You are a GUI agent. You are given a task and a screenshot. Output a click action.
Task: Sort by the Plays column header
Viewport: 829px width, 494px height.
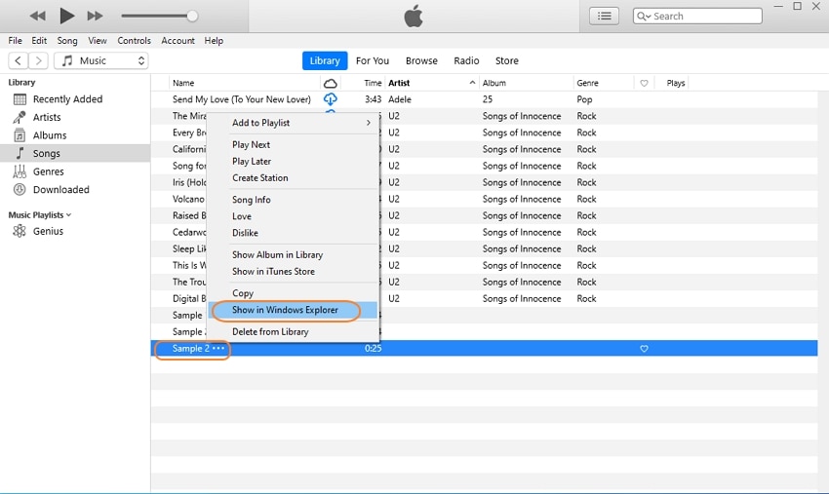(x=676, y=83)
